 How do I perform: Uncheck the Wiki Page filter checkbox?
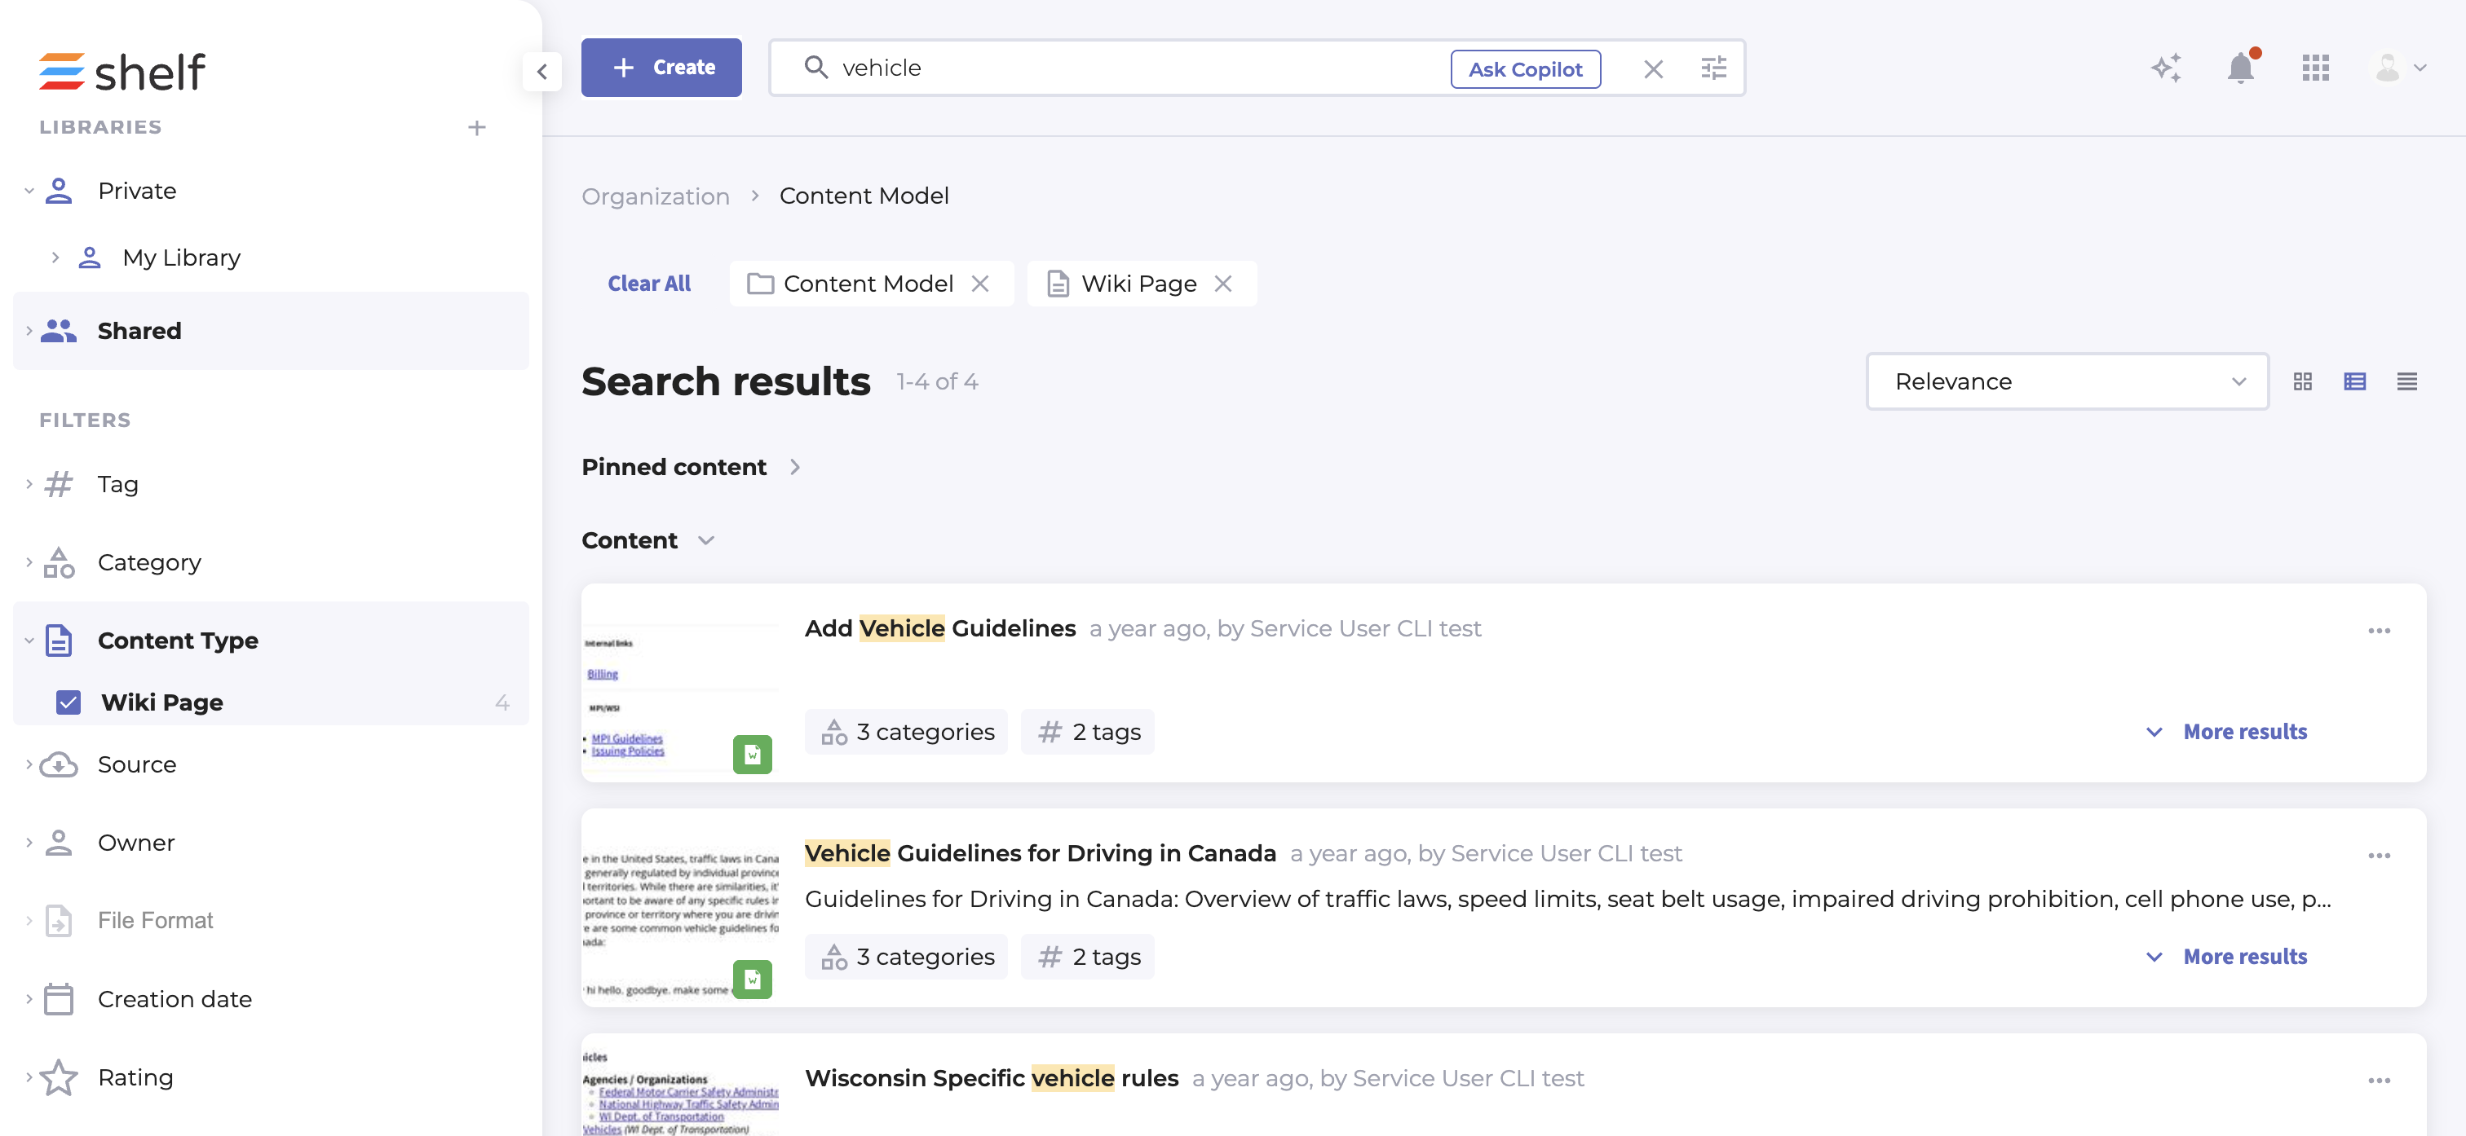tap(68, 702)
